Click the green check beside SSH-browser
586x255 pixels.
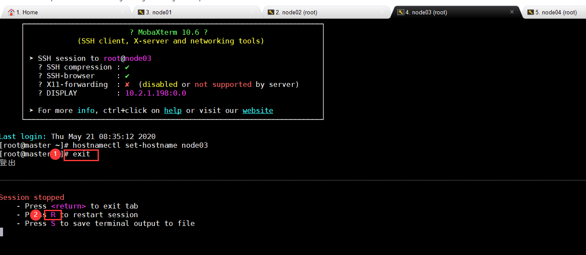(x=127, y=76)
